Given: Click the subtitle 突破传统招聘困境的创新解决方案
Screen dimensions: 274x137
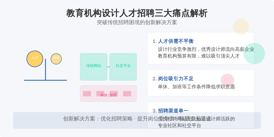Looking at the screenshot, I should (137, 22).
